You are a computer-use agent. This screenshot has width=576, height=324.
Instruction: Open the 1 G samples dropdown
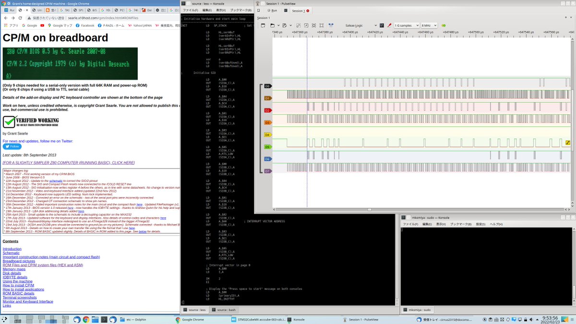407,25
